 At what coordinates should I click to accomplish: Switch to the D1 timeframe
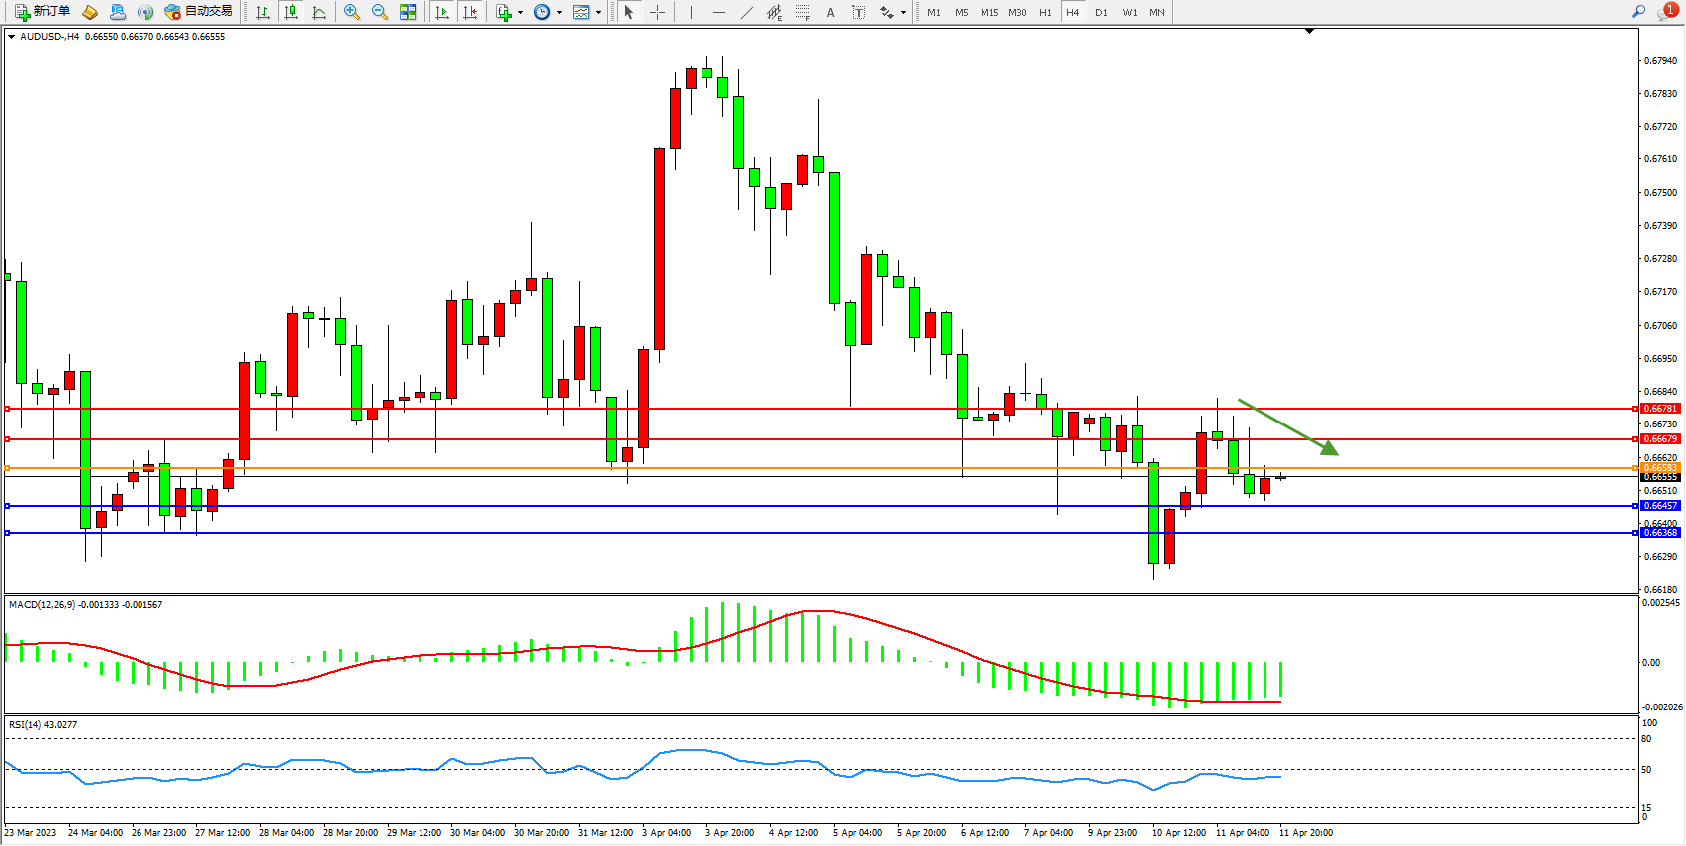[x=1101, y=12]
